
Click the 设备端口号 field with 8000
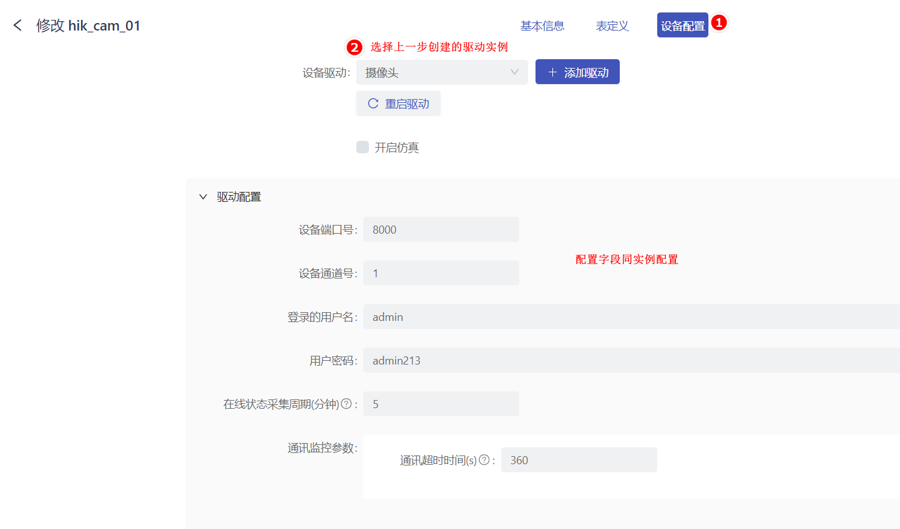(x=441, y=229)
